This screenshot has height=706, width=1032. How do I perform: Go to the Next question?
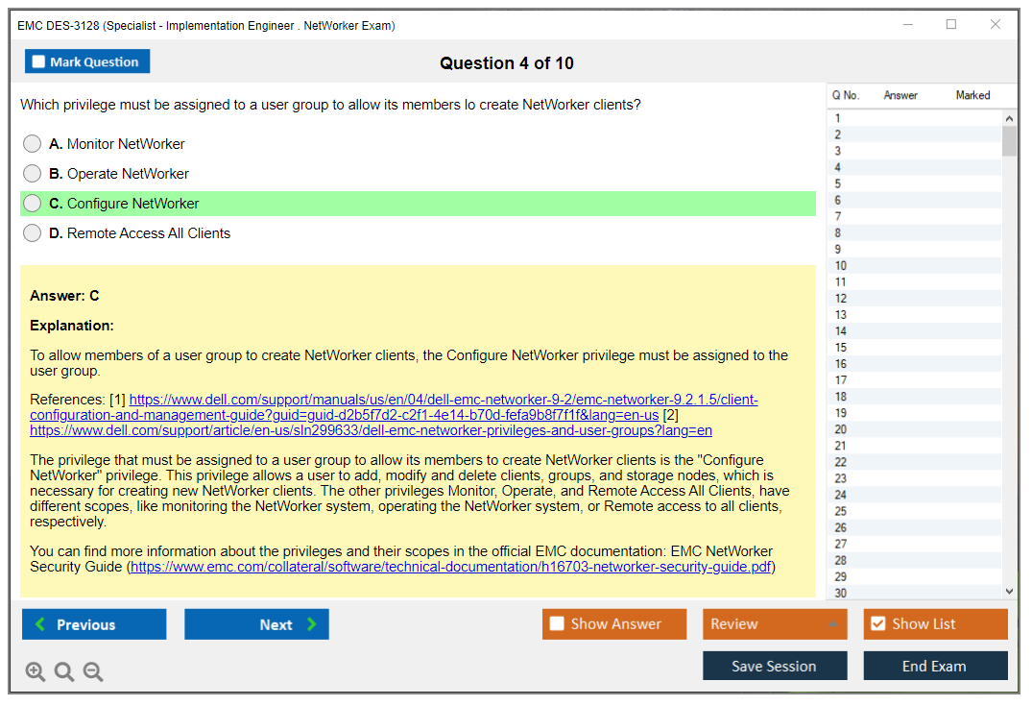[x=256, y=624]
